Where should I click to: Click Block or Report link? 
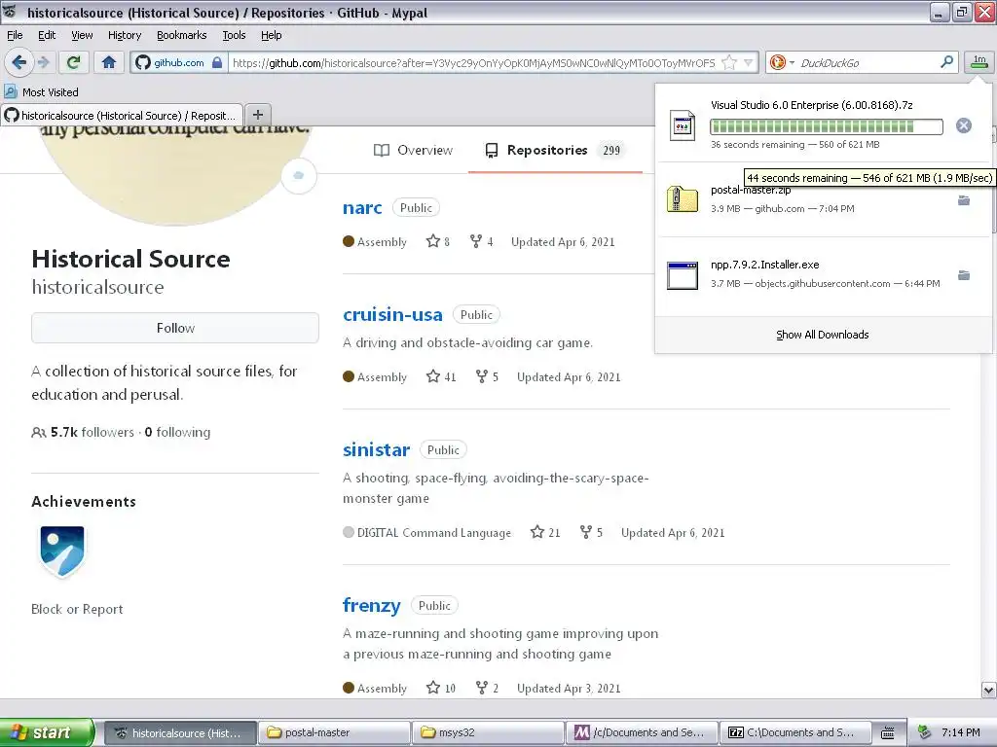coord(77,609)
